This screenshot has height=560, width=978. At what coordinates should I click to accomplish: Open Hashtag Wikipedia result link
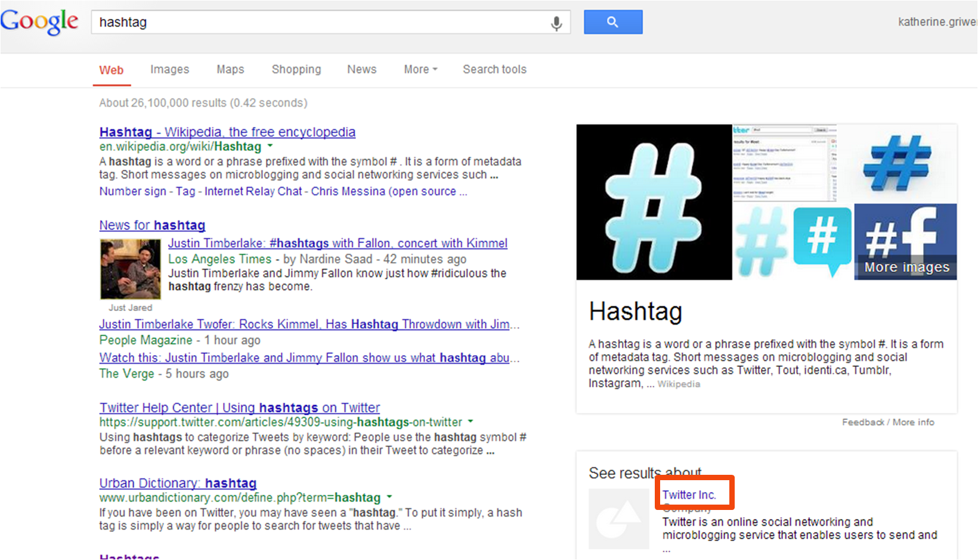(227, 132)
